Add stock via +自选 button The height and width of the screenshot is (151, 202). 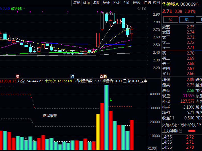[x=146, y=3]
